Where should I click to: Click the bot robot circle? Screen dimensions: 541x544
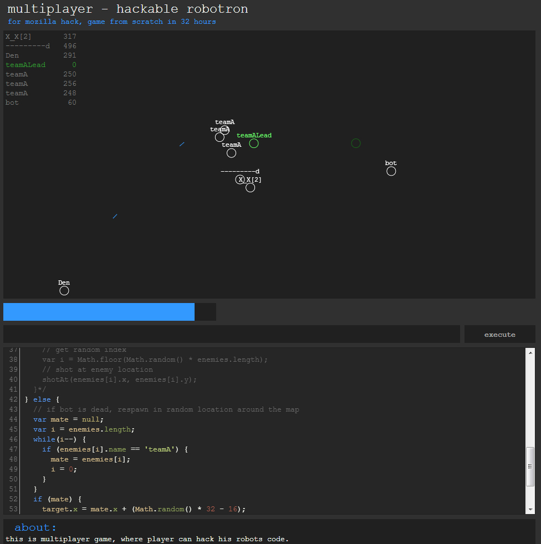coord(391,171)
